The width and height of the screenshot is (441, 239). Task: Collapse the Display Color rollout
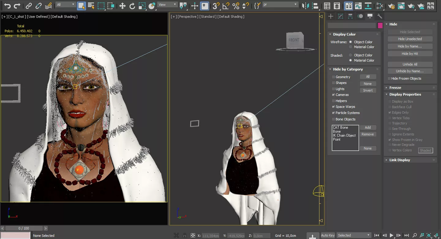click(344, 34)
